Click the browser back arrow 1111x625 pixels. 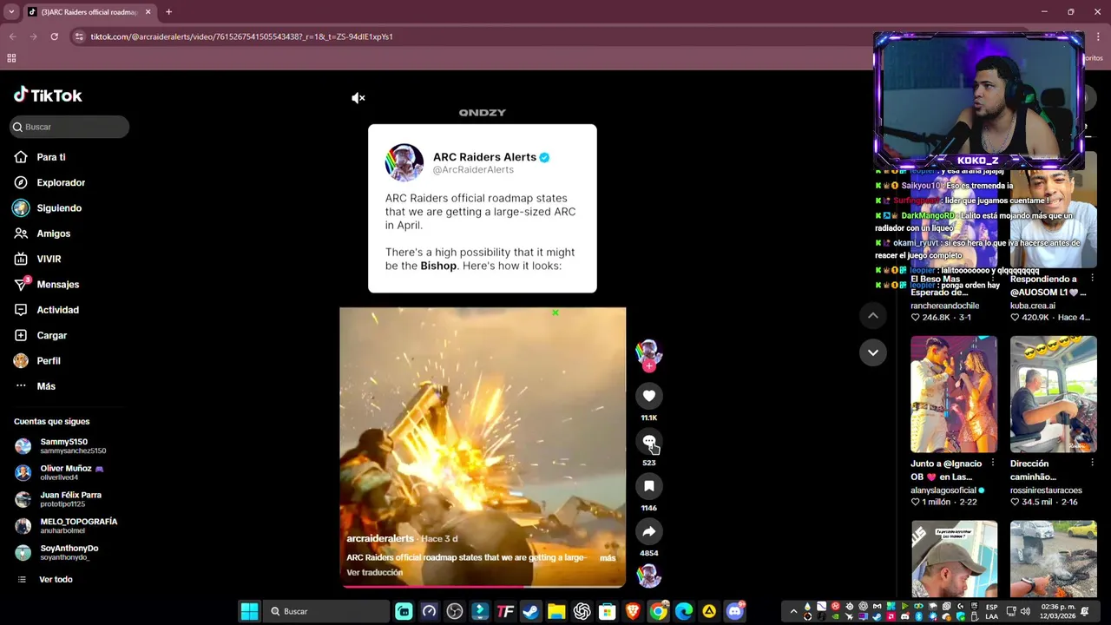coord(12,36)
